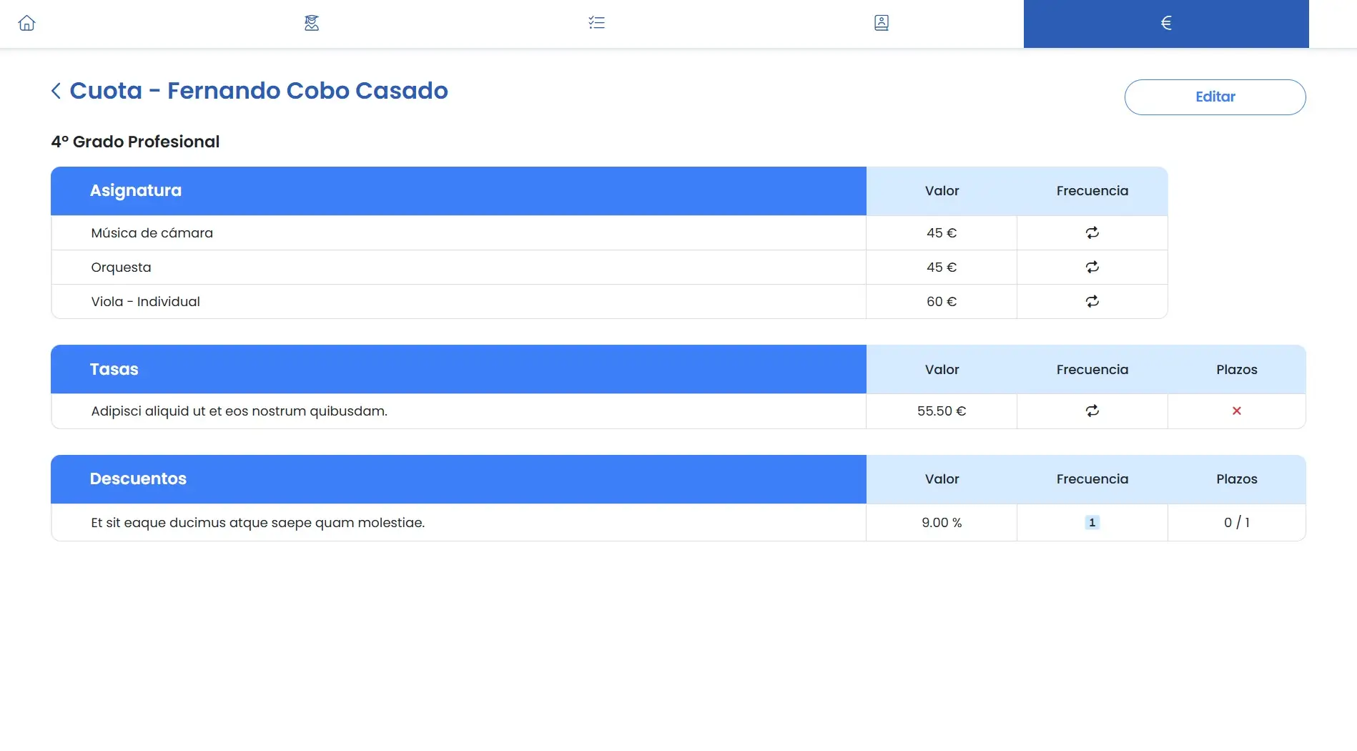Viewport: 1357px width, 751px height.
Task: Select the Viola - Individual subject row
Action: 145,302
